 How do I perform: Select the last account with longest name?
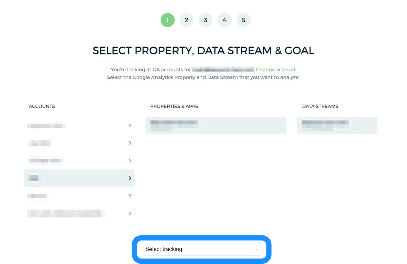coord(79,213)
